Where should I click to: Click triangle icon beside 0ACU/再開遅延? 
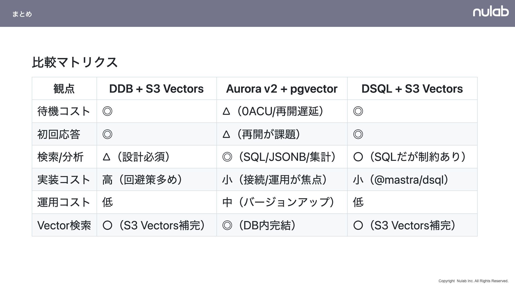(226, 111)
